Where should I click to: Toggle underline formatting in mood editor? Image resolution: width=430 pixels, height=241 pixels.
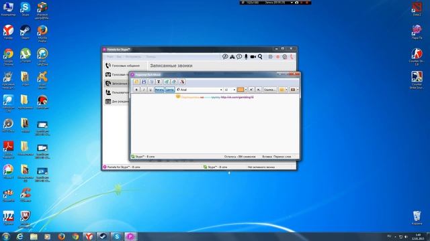(x=150, y=90)
